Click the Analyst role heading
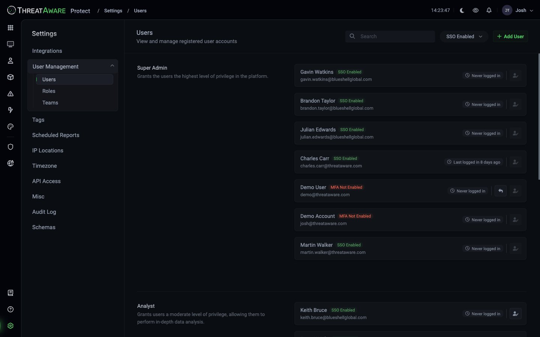540x337 pixels. (146, 306)
